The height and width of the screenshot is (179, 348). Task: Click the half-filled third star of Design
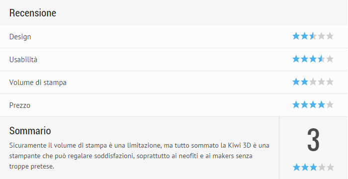(x=313, y=36)
